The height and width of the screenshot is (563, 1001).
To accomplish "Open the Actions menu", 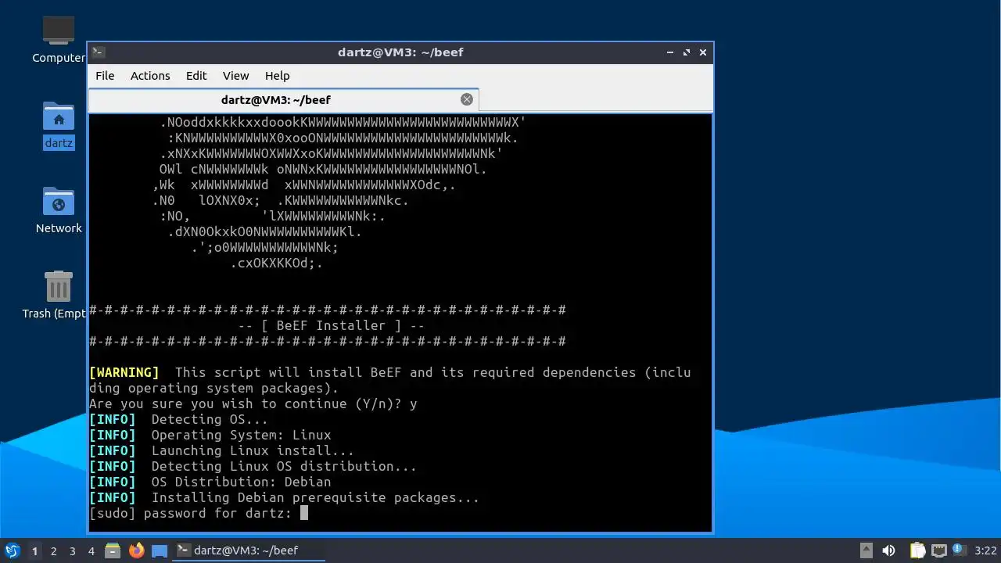I will pyautogui.click(x=150, y=76).
